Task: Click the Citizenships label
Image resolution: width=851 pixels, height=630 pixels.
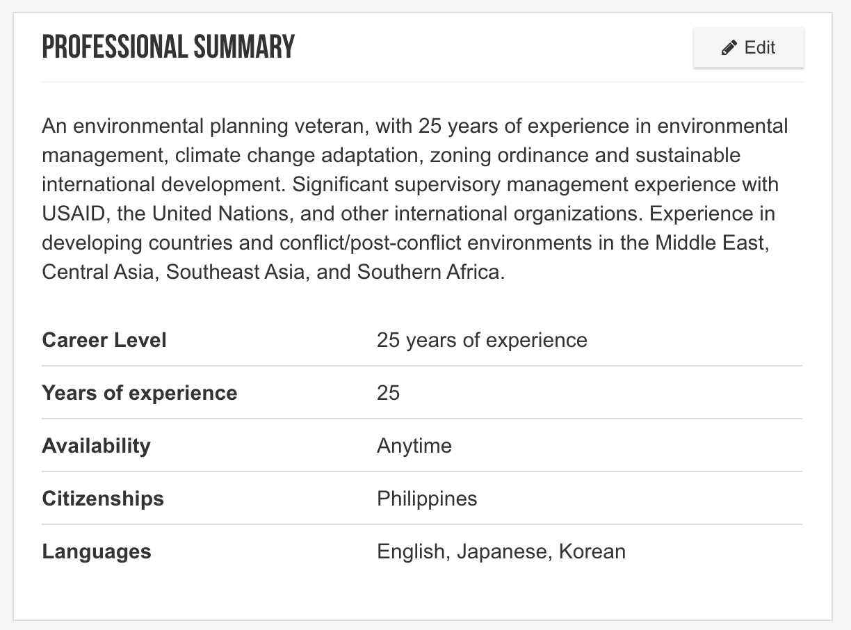Action: (x=103, y=499)
